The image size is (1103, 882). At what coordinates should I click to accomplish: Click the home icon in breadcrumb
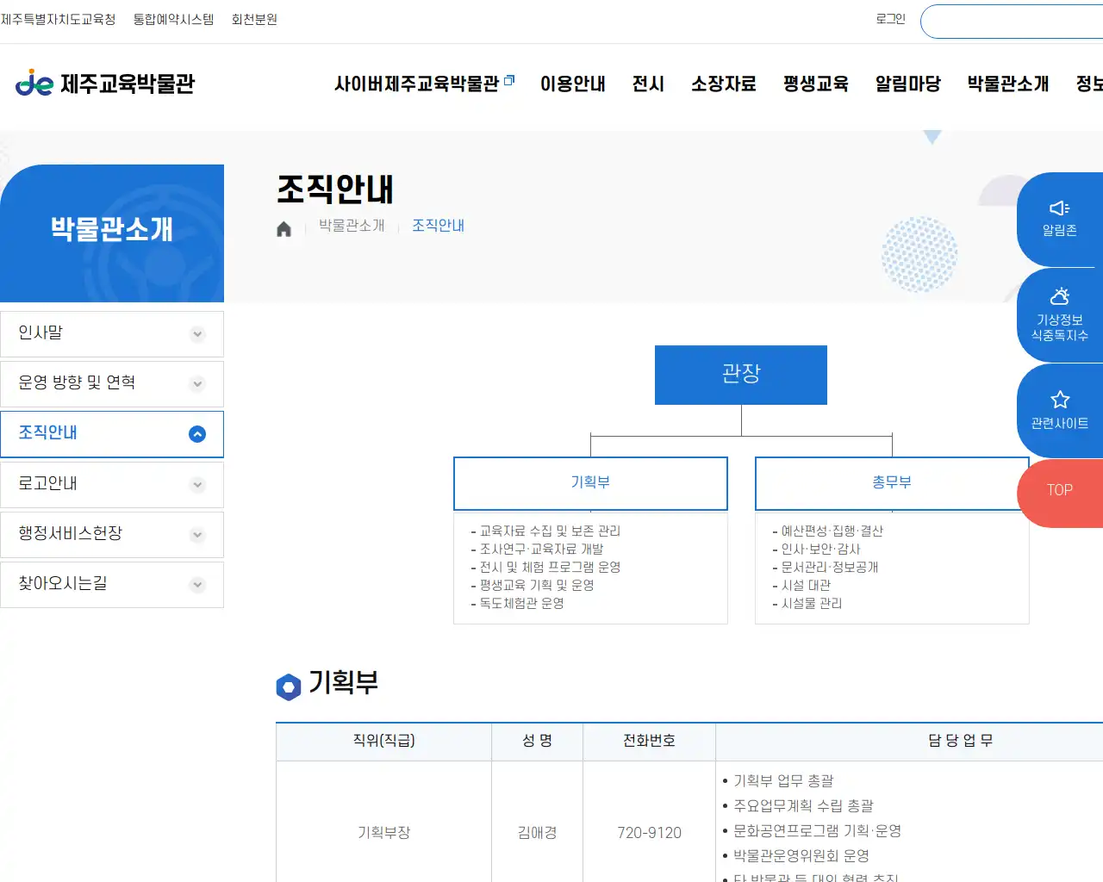284,229
